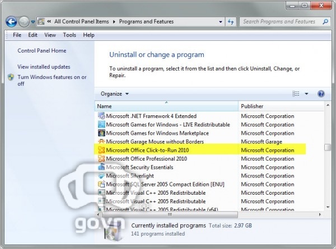The height and width of the screenshot is (249, 336).
Task: Select Microsoft .NET Framework 4 Extended
Action: (x=151, y=116)
